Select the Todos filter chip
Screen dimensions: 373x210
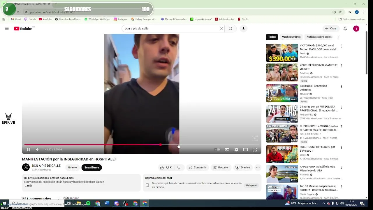[272, 37]
